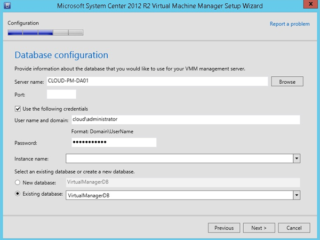Click inside the Server name field
Image resolution: width=320 pixels, height=240 pixels.
[x=157, y=81]
